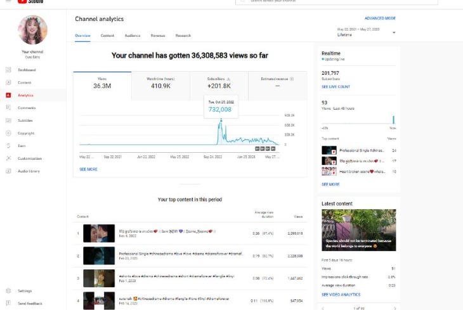Screen dimensions: 463x310
Task: Click the warning icon beside Subscribers
Action: coord(228,79)
